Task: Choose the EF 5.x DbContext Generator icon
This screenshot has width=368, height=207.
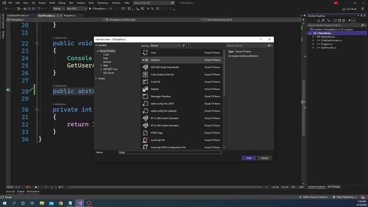Action: pyautogui.click(x=145, y=118)
